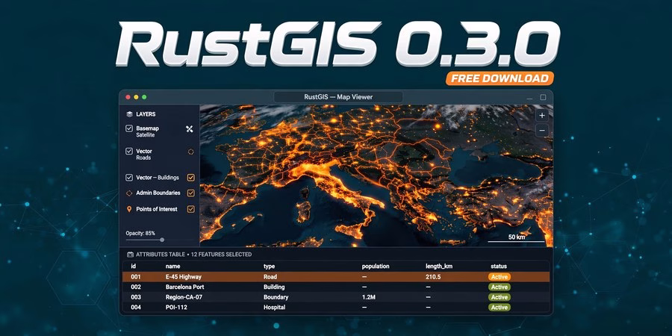Click the 1.2M population value

(369, 297)
